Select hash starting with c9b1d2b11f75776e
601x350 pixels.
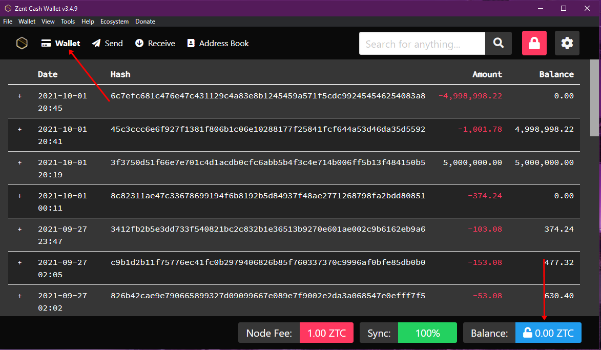[268, 262]
